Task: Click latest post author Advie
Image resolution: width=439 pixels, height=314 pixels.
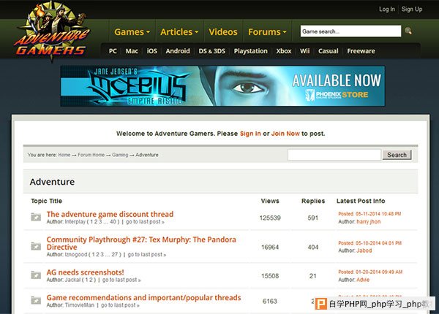Action: [363, 280]
